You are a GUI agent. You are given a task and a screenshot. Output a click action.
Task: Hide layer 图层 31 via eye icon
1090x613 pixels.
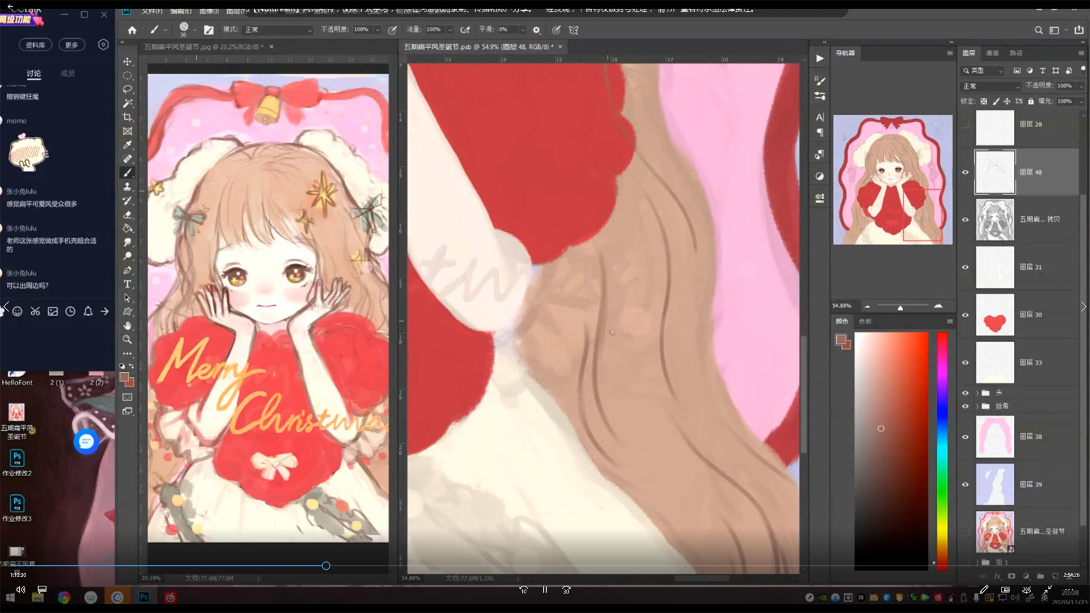pos(965,267)
